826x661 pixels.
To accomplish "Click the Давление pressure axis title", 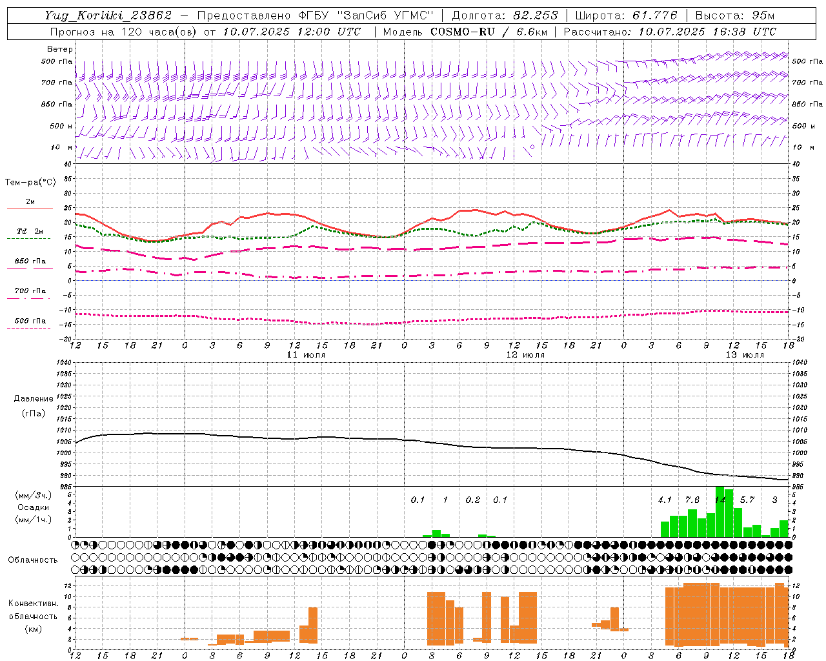I will (x=34, y=399).
